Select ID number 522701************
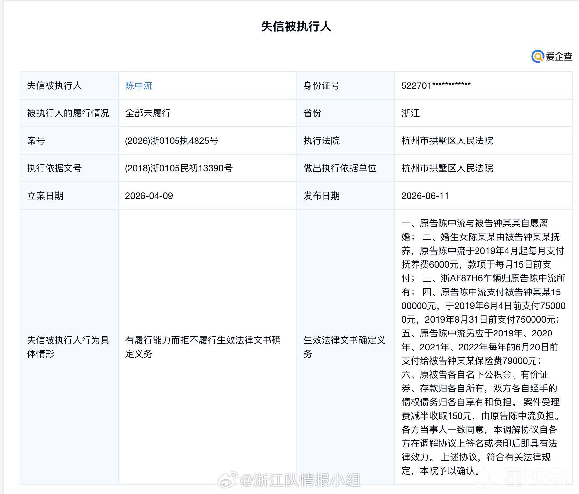Viewport: 579px width, 494px height. (x=436, y=86)
